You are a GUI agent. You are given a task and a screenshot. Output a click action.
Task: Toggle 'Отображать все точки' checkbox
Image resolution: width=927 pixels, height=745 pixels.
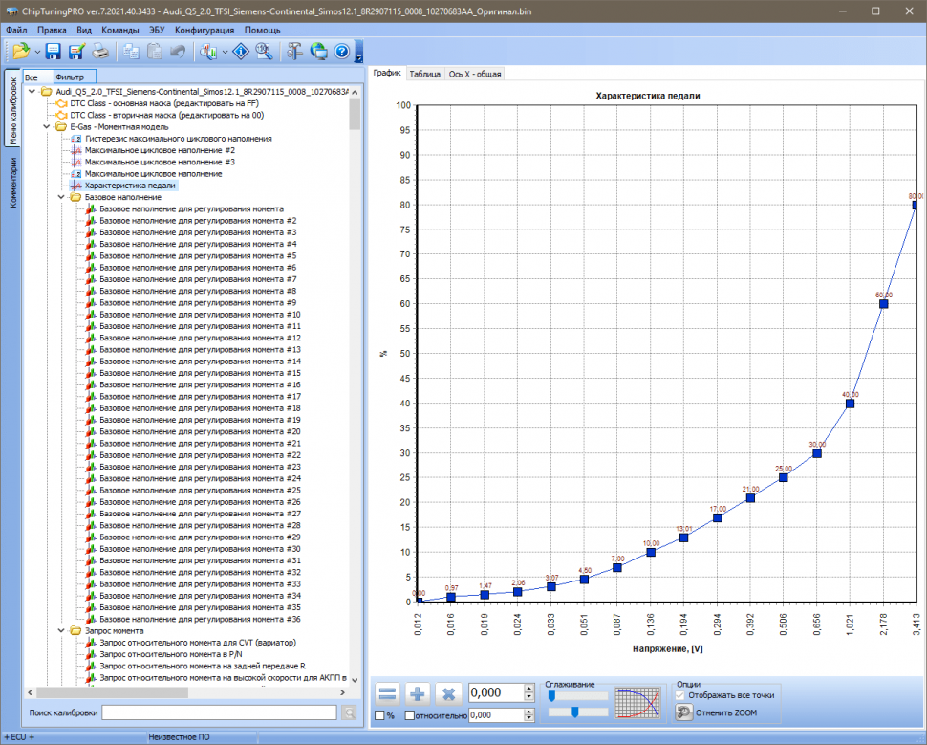tap(680, 695)
